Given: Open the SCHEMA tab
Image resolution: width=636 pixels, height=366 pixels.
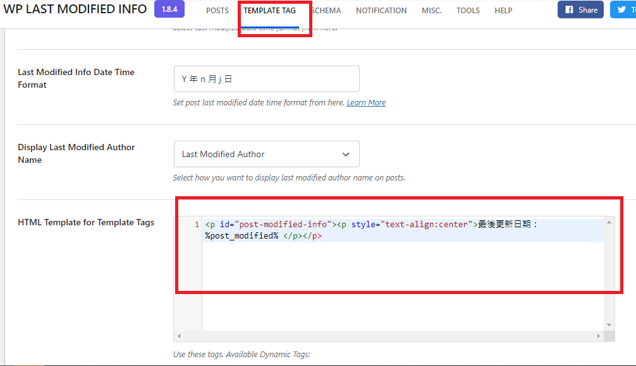Looking at the screenshot, I should pos(326,11).
